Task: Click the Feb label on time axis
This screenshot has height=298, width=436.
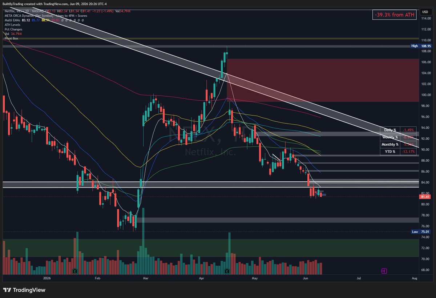Action: click(97, 278)
